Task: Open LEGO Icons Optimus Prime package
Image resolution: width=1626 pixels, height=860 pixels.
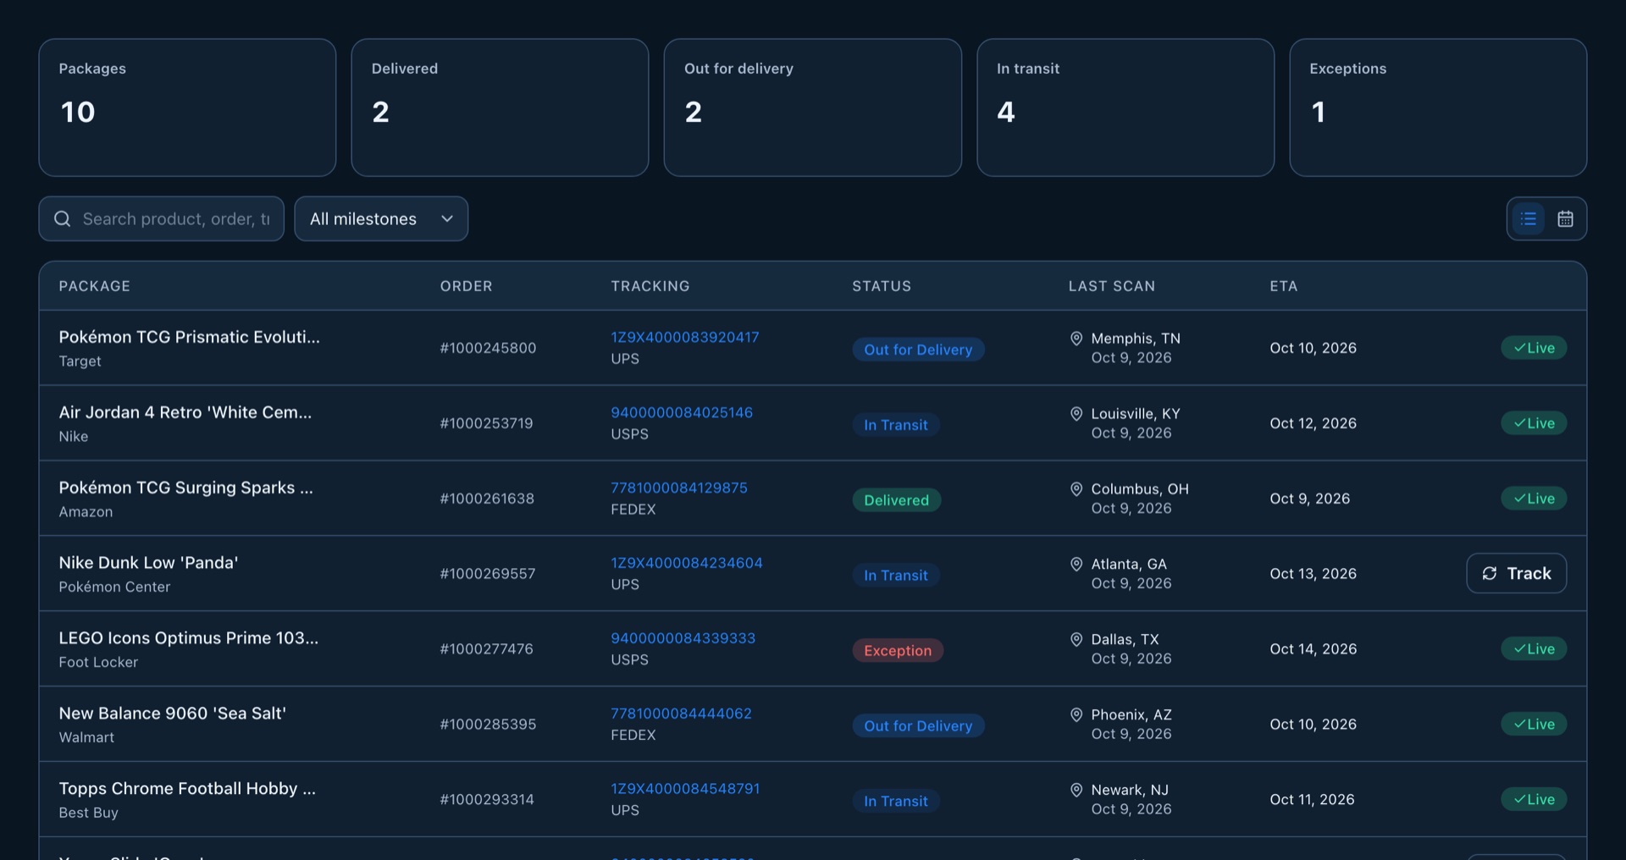Action: [189, 638]
